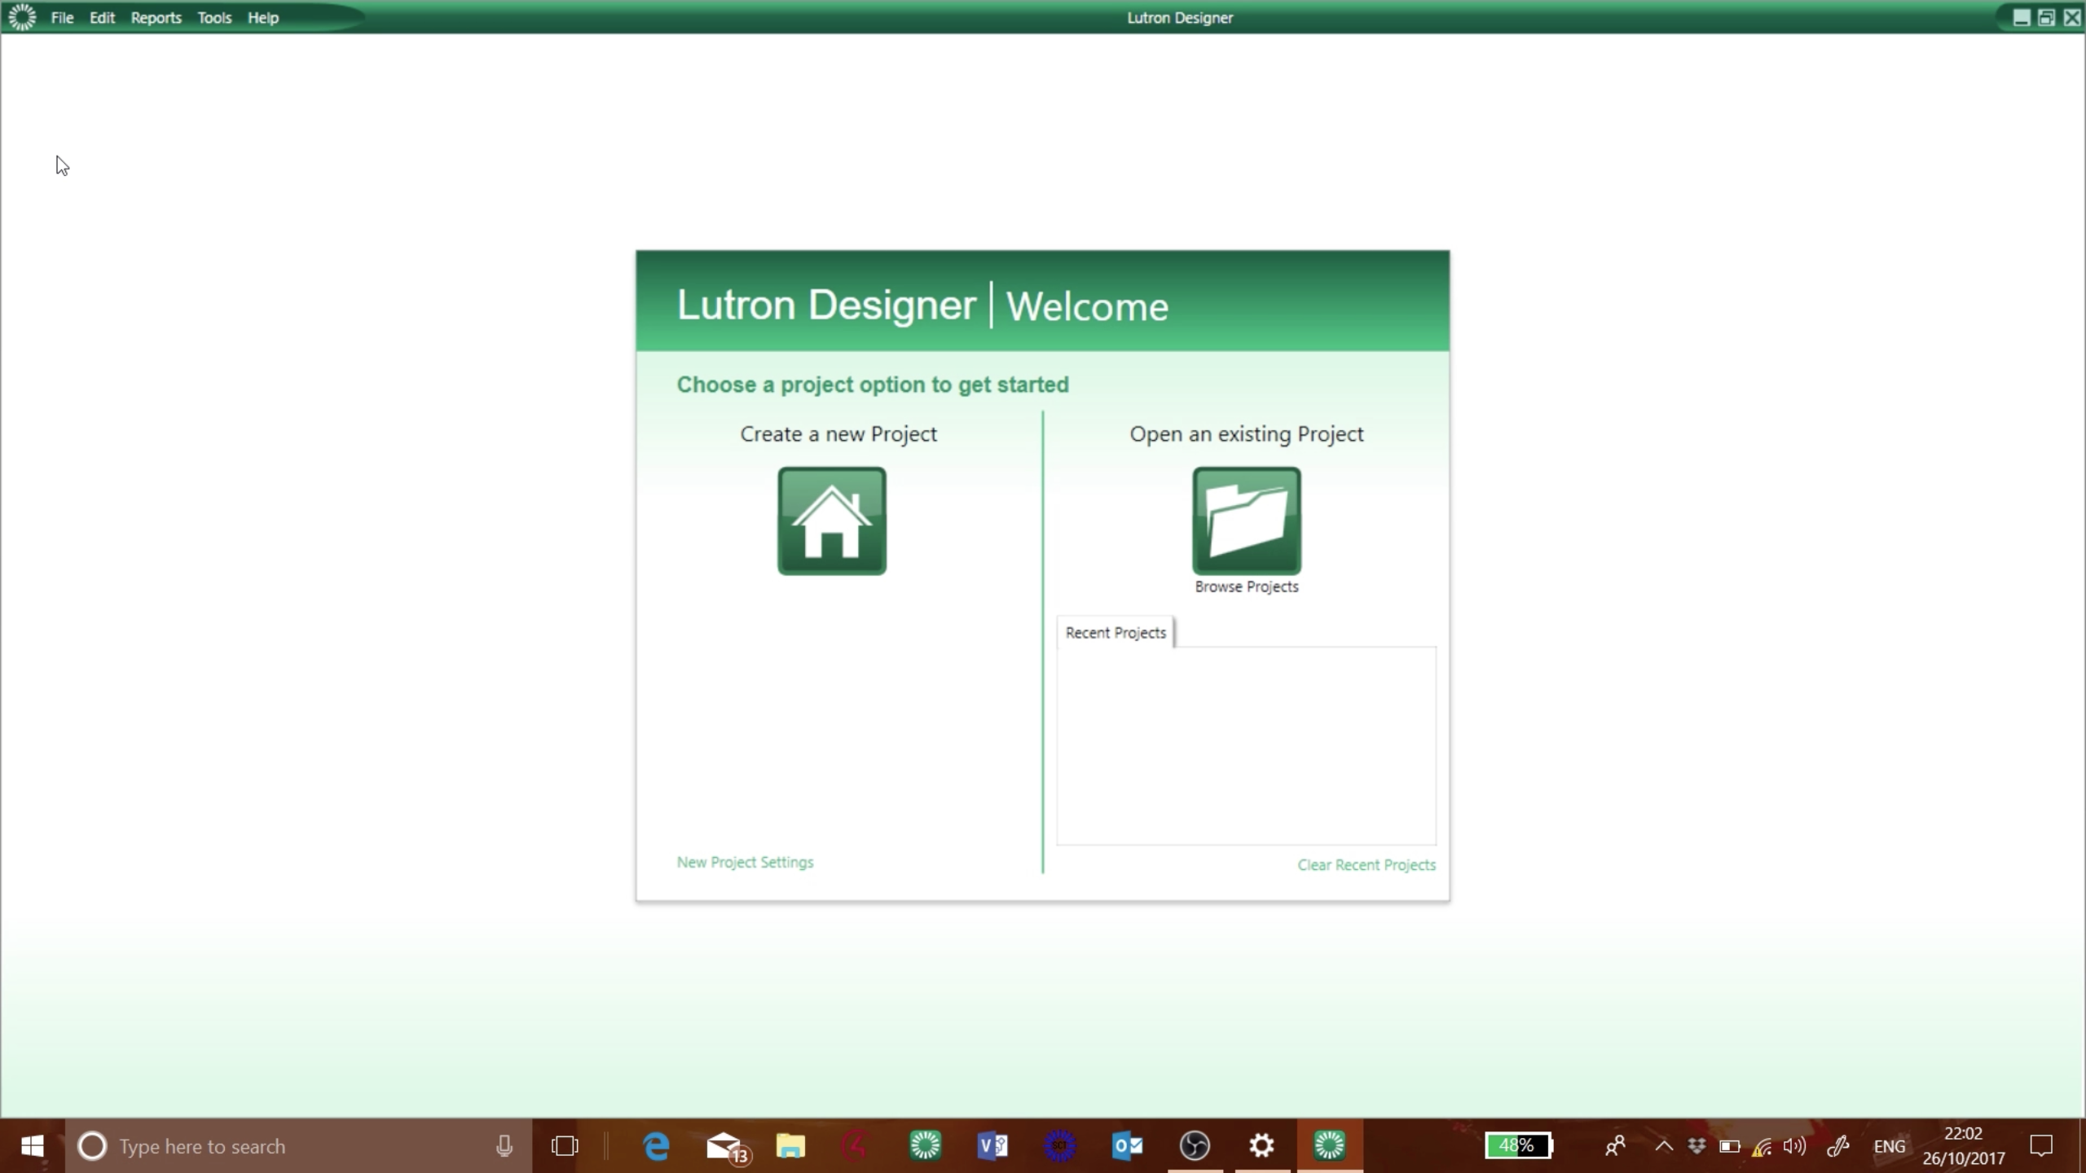Open the Reports menu
Image resolution: width=2086 pixels, height=1173 pixels.
point(156,17)
